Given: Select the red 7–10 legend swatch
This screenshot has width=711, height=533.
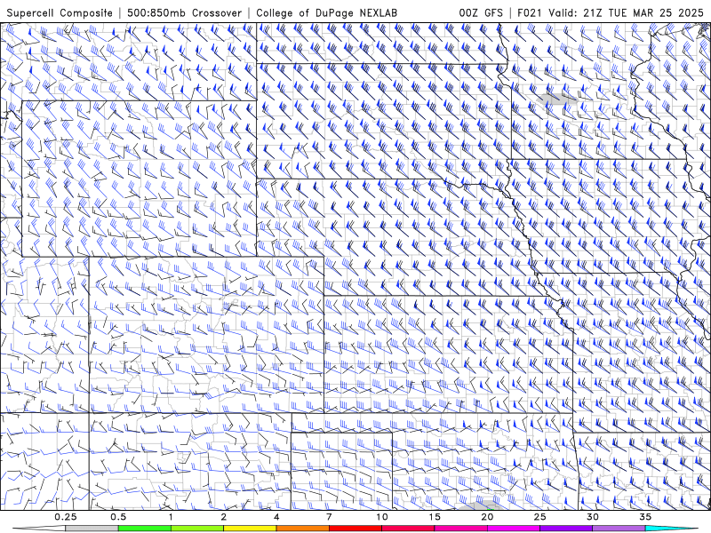Looking at the screenshot, I should (x=355, y=529).
